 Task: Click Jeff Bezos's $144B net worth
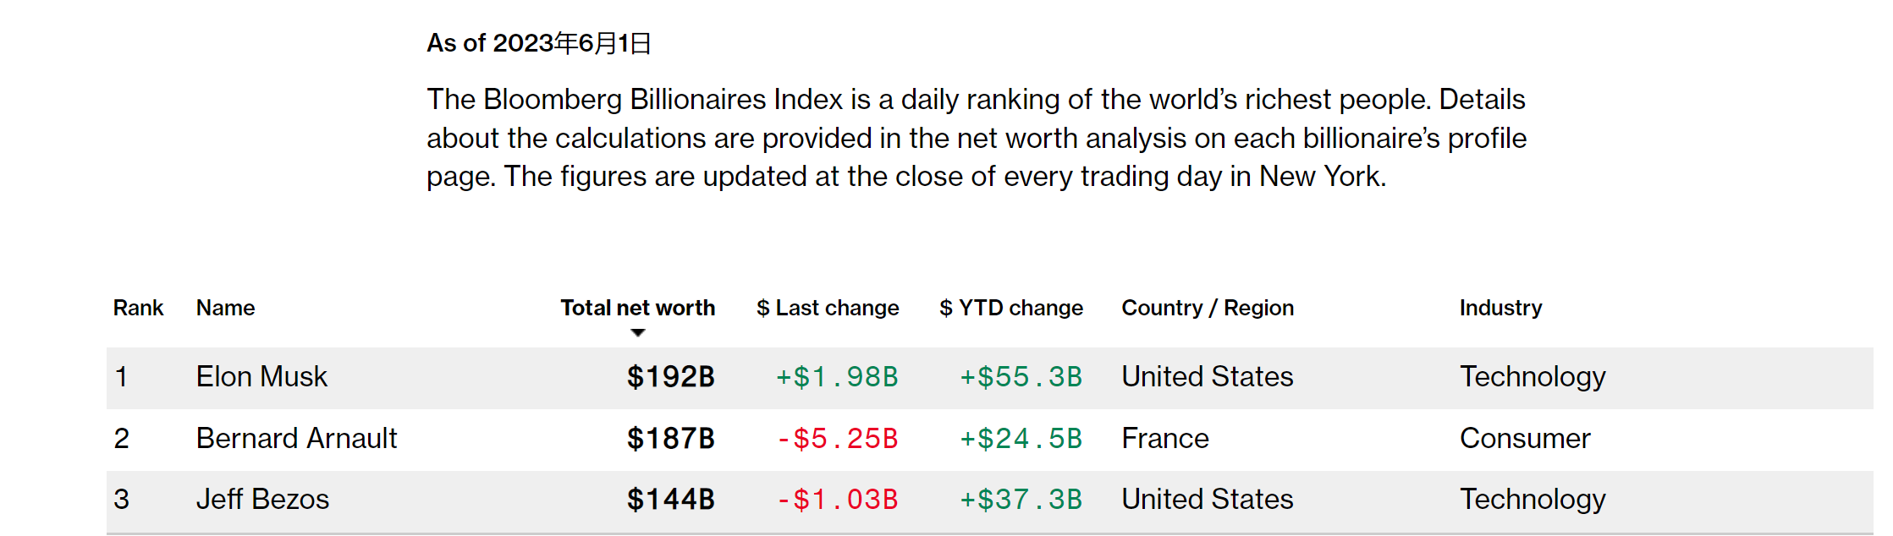pyautogui.click(x=670, y=500)
